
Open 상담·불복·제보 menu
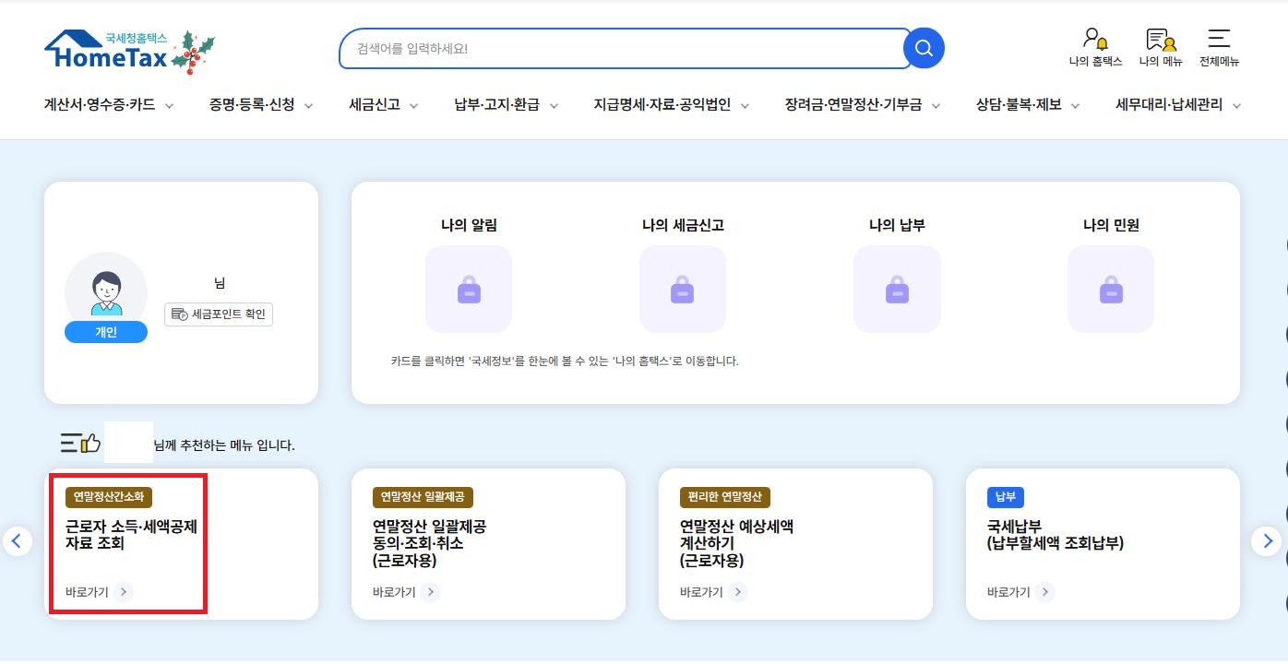click(1027, 105)
